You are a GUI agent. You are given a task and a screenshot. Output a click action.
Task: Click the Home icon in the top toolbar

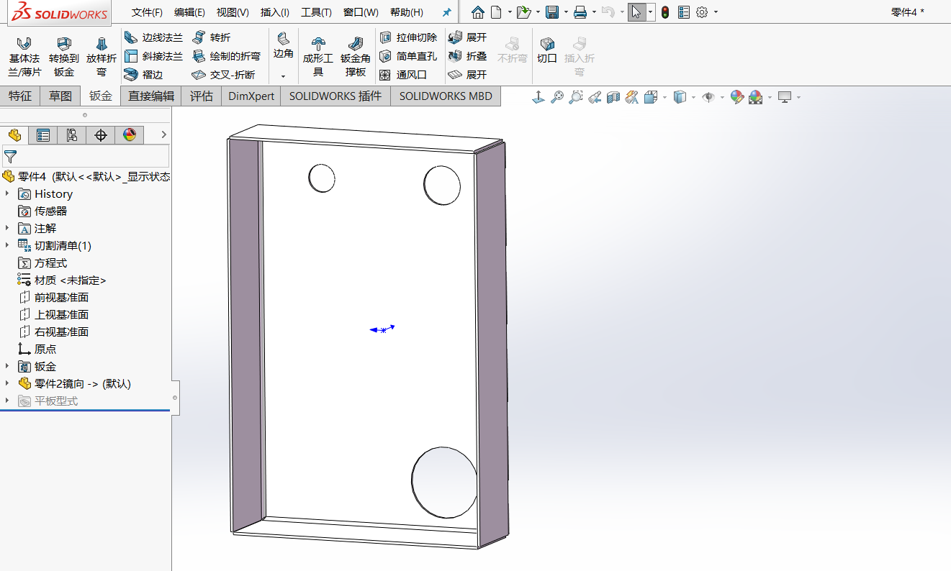pyautogui.click(x=478, y=12)
